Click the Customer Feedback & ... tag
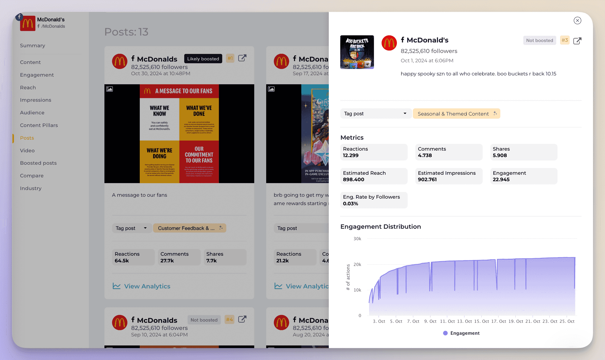The height and width of the screenshot is (360, 605). 189,228
